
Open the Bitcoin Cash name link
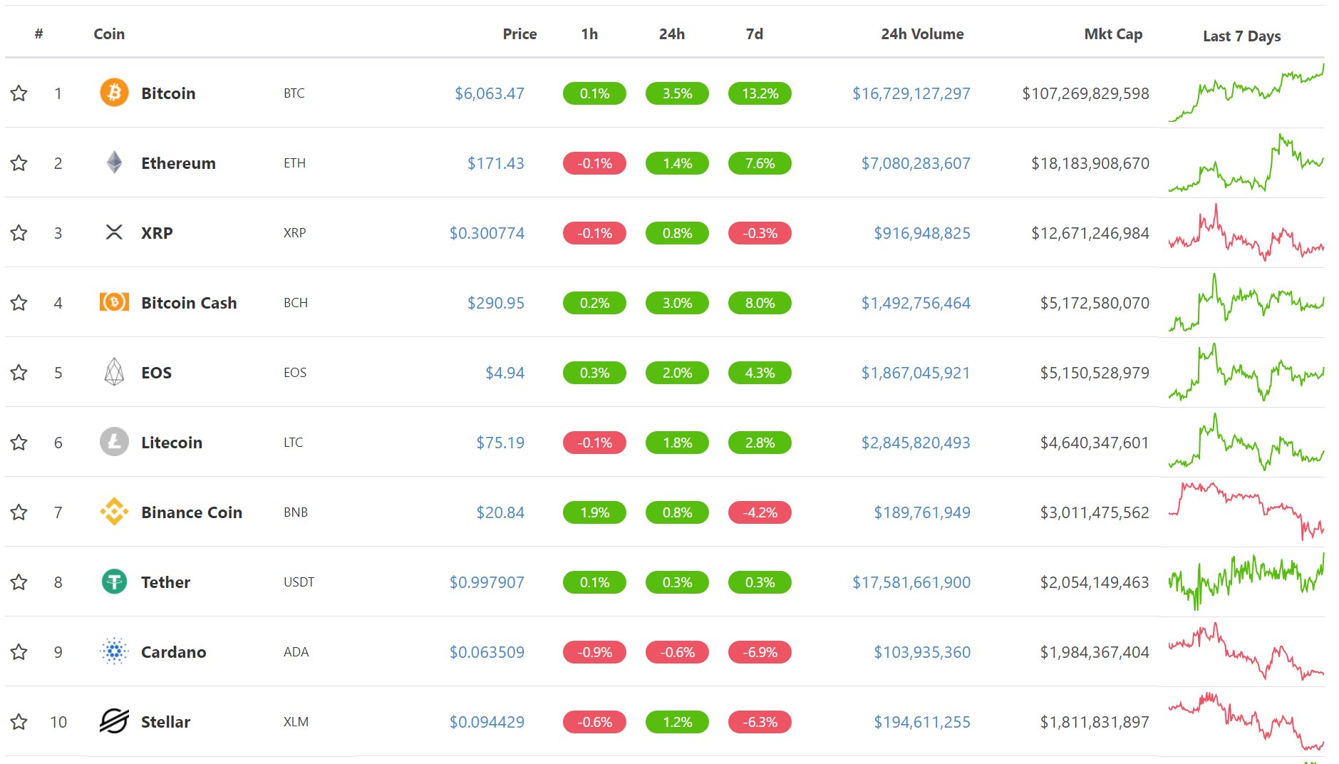tap(189, 302)
